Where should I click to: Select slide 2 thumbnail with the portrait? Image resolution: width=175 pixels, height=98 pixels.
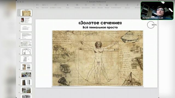click(26, 20)
